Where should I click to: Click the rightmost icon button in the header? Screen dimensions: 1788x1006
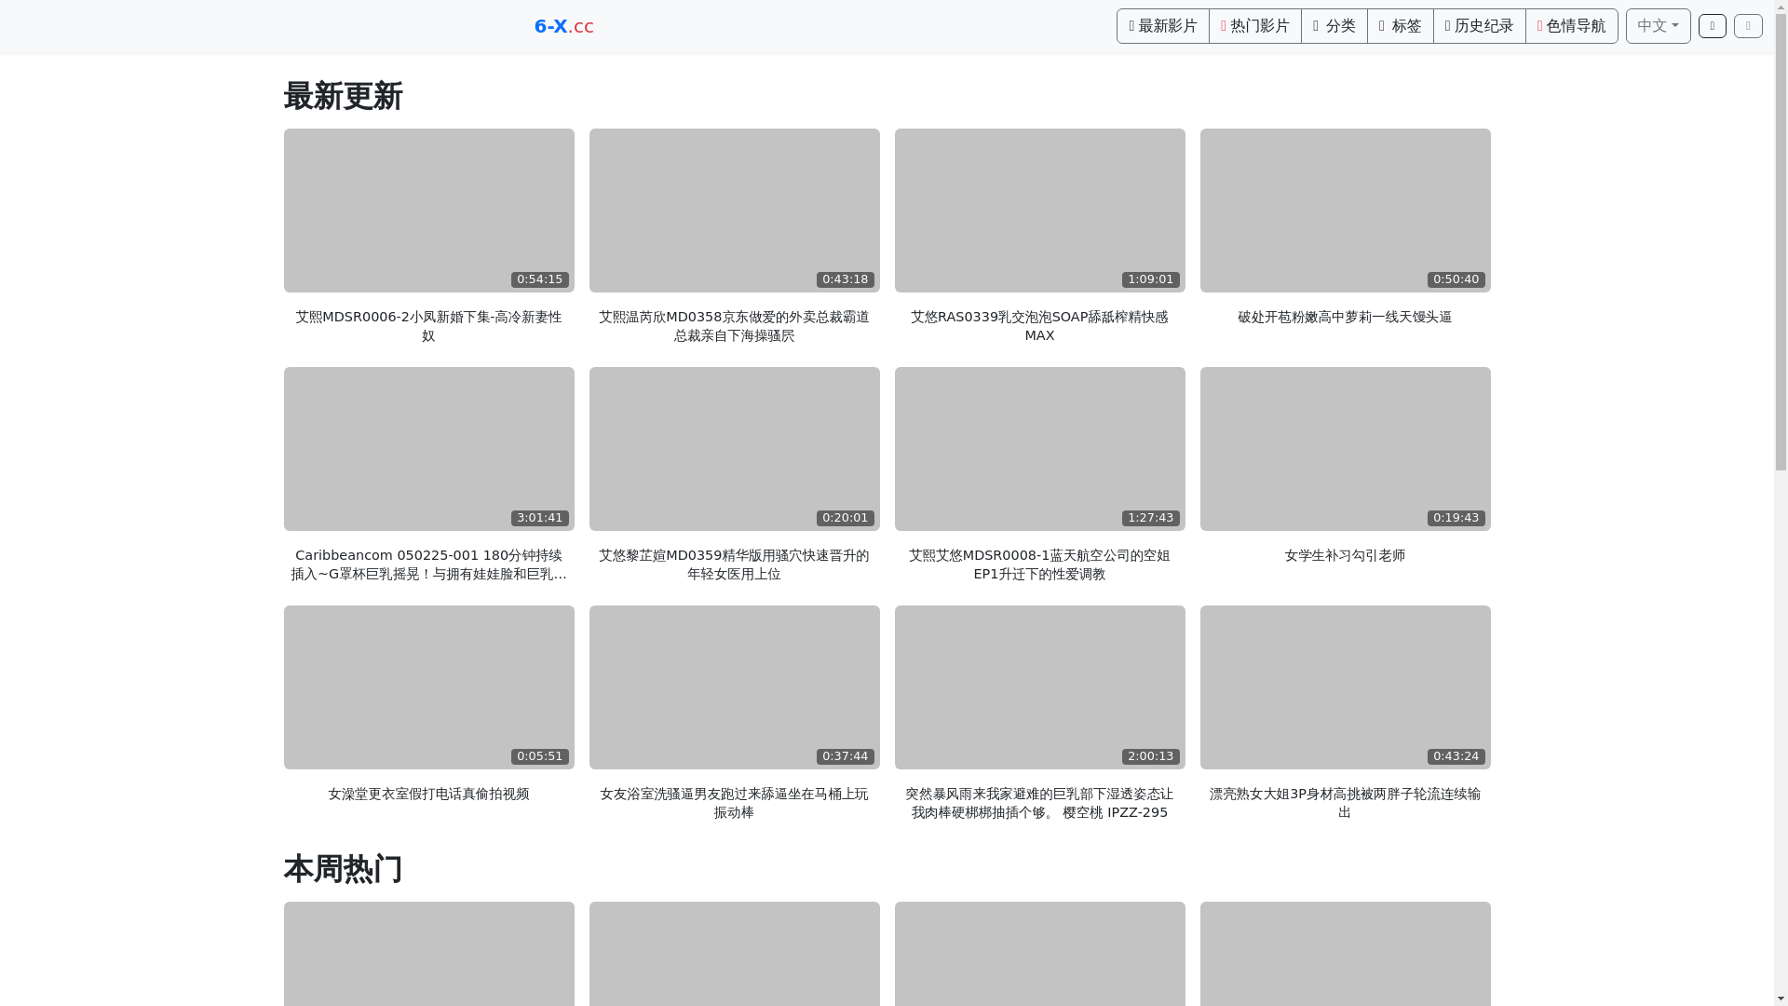tap(1748, 26)
